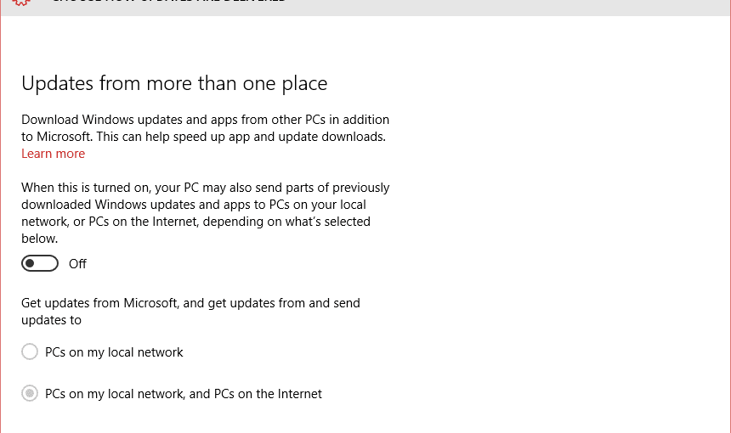Click the 'Get updates from Microsoft' description text

point(190,312)
